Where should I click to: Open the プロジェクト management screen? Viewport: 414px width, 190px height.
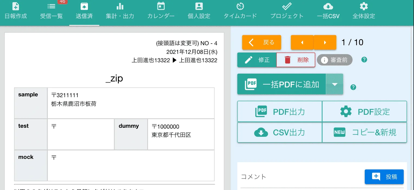287,11
